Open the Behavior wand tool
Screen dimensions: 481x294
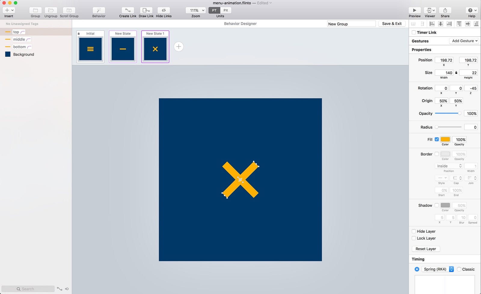coord(99,10)
